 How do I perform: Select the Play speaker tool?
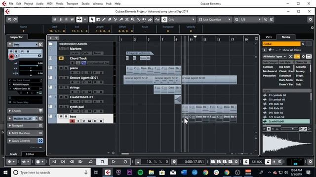pyautogui.click(x=144, y=20)
